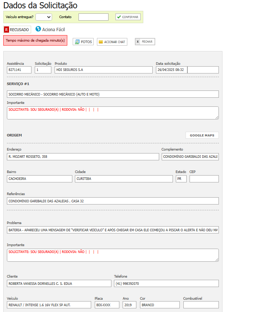Click the green checkmark on CONFIRMAR
The width and height of the screenshot is (259, 312).
pyautogui.click(x=119, y=17)
